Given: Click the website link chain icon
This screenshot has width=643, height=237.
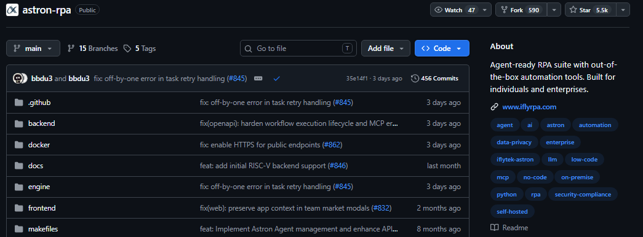Looking at the screenshot, I should [x=495, y=107].
